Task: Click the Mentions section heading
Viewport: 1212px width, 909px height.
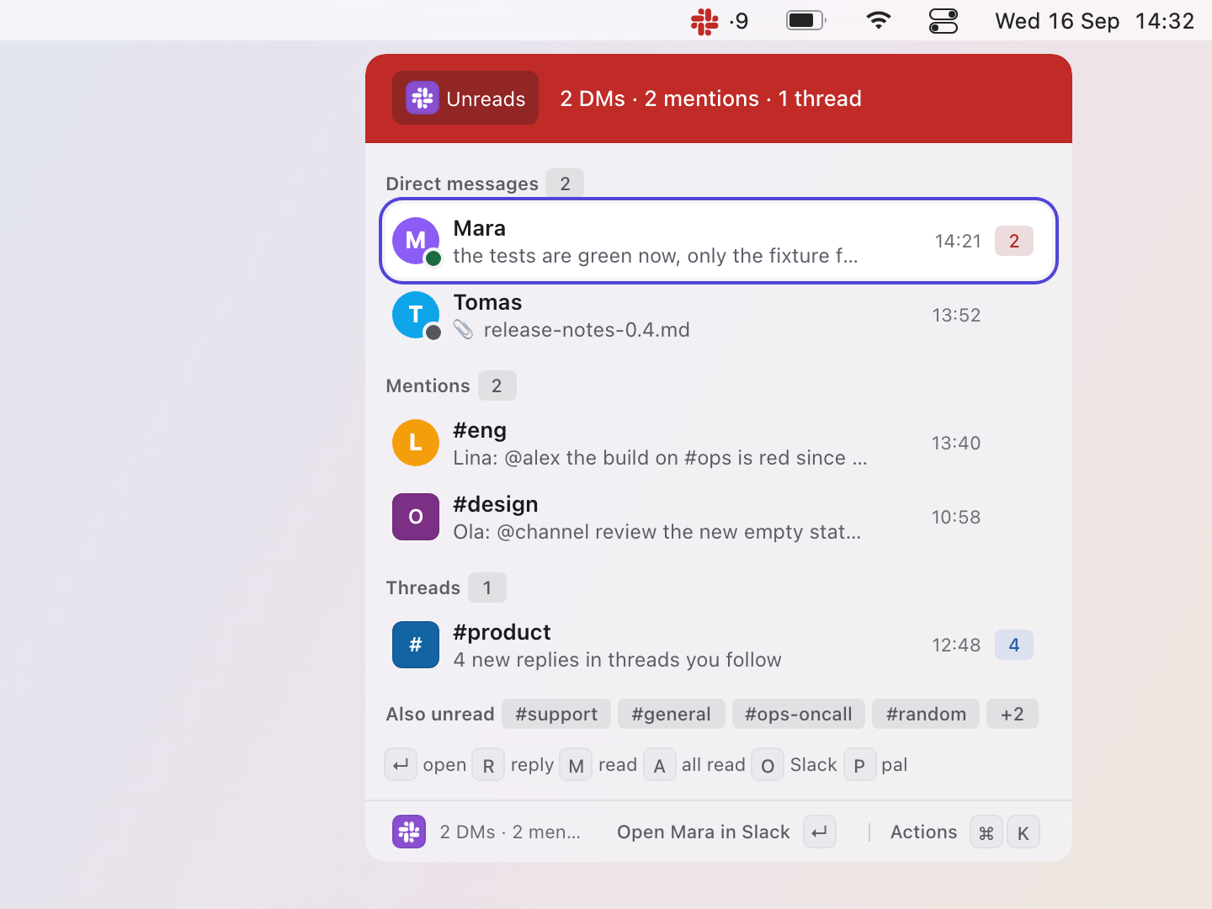Action: (x=428, y=385)
